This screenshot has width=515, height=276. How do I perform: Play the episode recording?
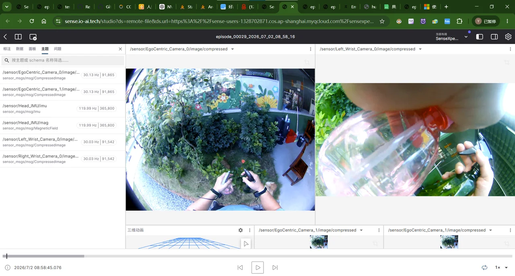coord(257,268)
